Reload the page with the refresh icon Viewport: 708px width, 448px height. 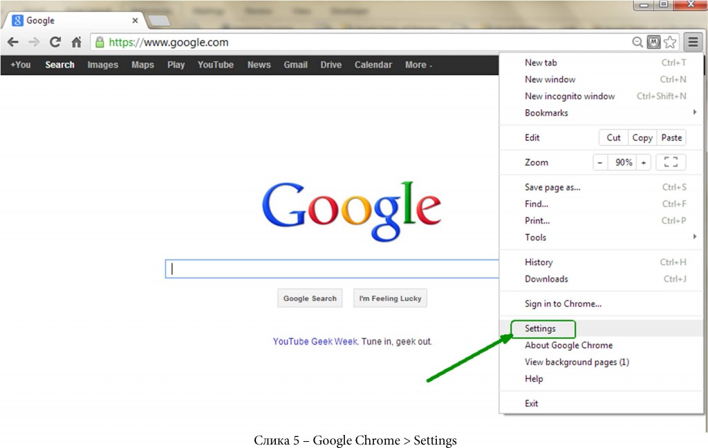pyautogui.click(x=55, y=42)
